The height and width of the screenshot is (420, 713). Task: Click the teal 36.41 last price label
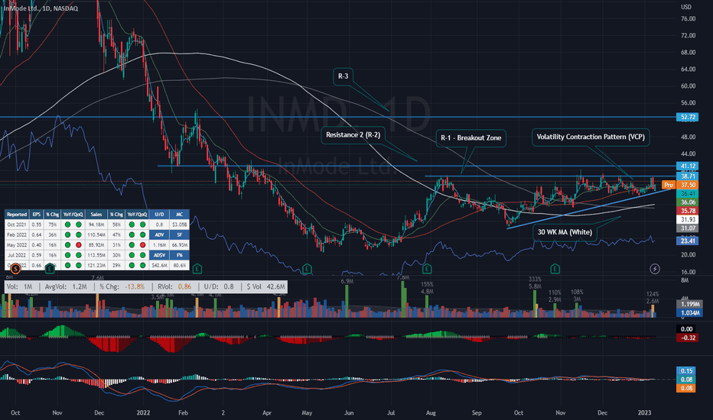pos(687,193)
